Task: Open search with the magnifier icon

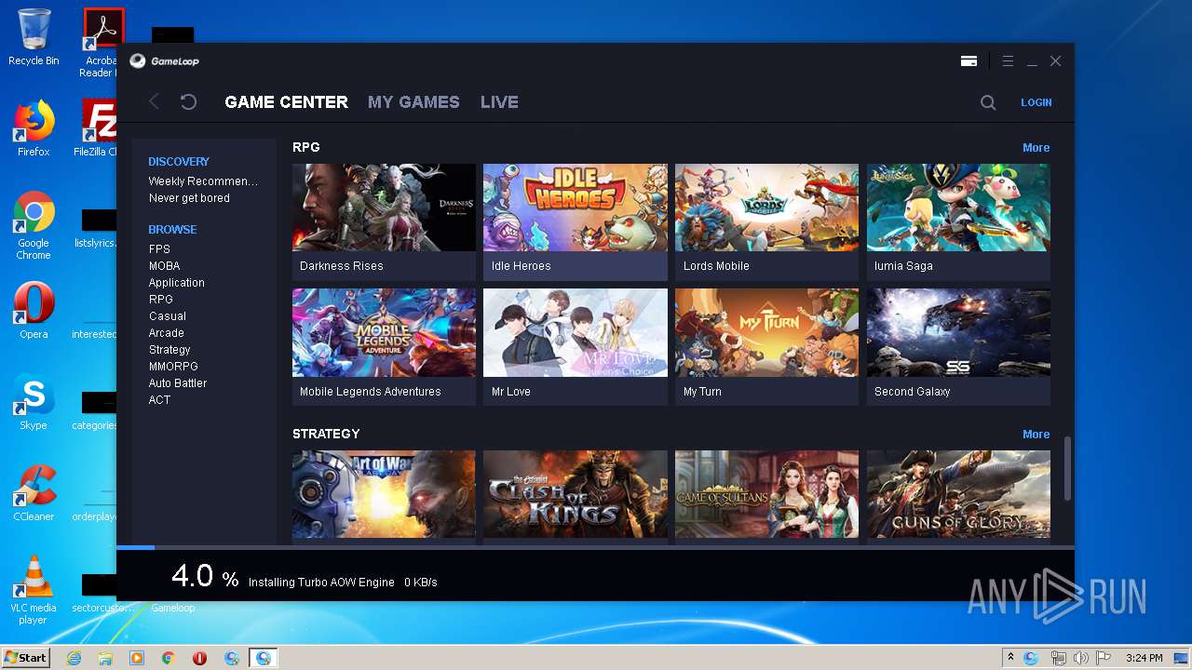Action: click(x=988, y=102)
